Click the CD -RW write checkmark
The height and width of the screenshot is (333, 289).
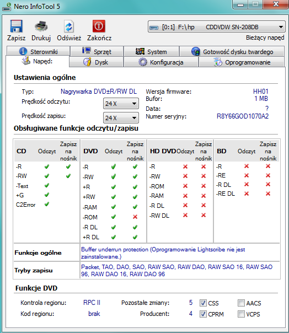click(68, 176)
